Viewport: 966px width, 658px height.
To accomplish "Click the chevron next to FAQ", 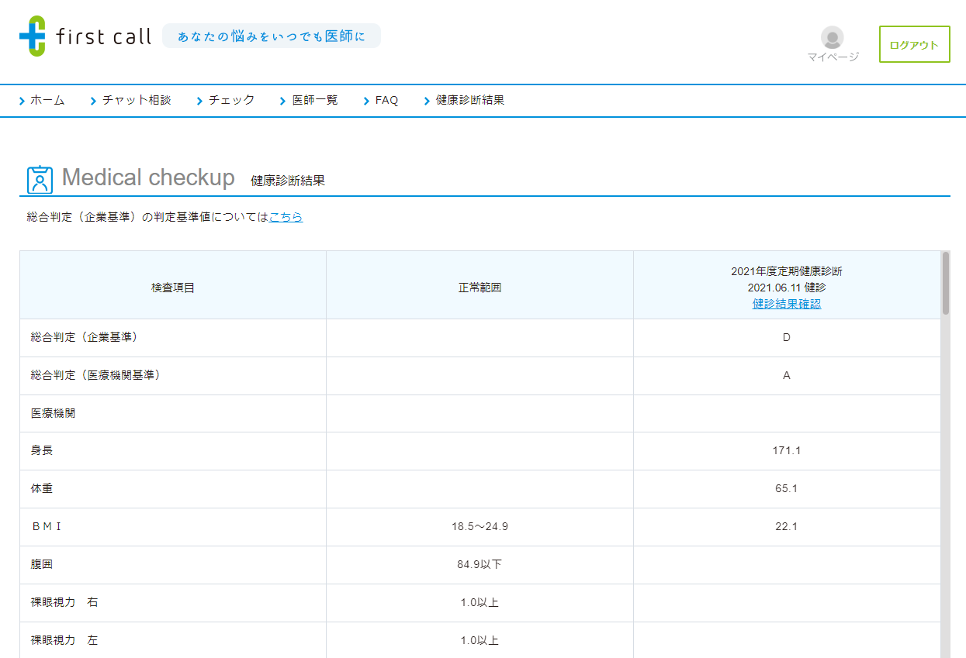I will (365, 100).
